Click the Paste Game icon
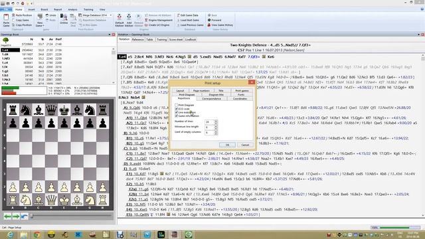The width and height of the screenshot is (425, 239). click(6, 20)
